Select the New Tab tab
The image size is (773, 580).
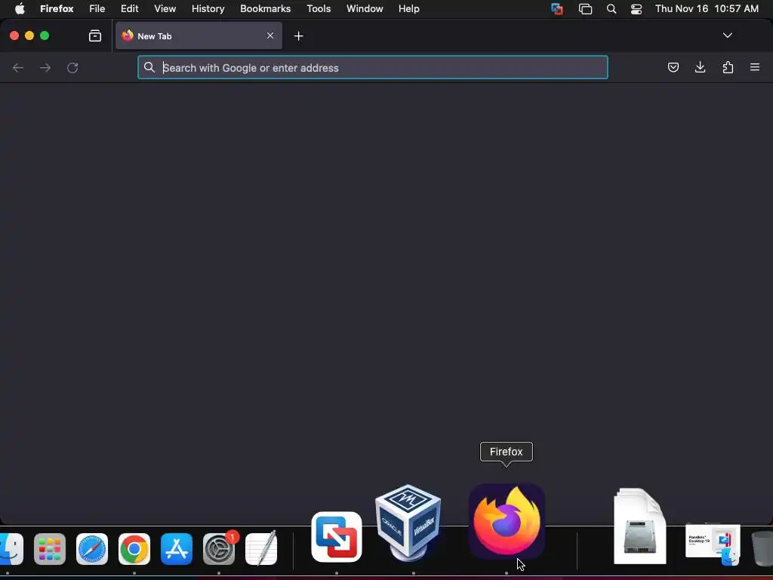coord(199,35)
